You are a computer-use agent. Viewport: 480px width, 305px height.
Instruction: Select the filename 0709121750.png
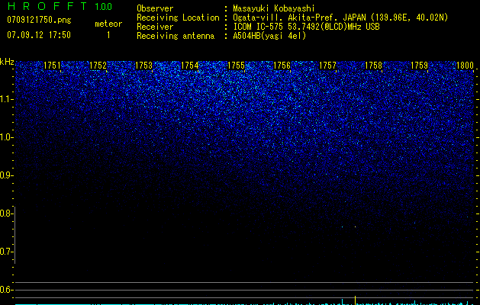coord(39,20)
